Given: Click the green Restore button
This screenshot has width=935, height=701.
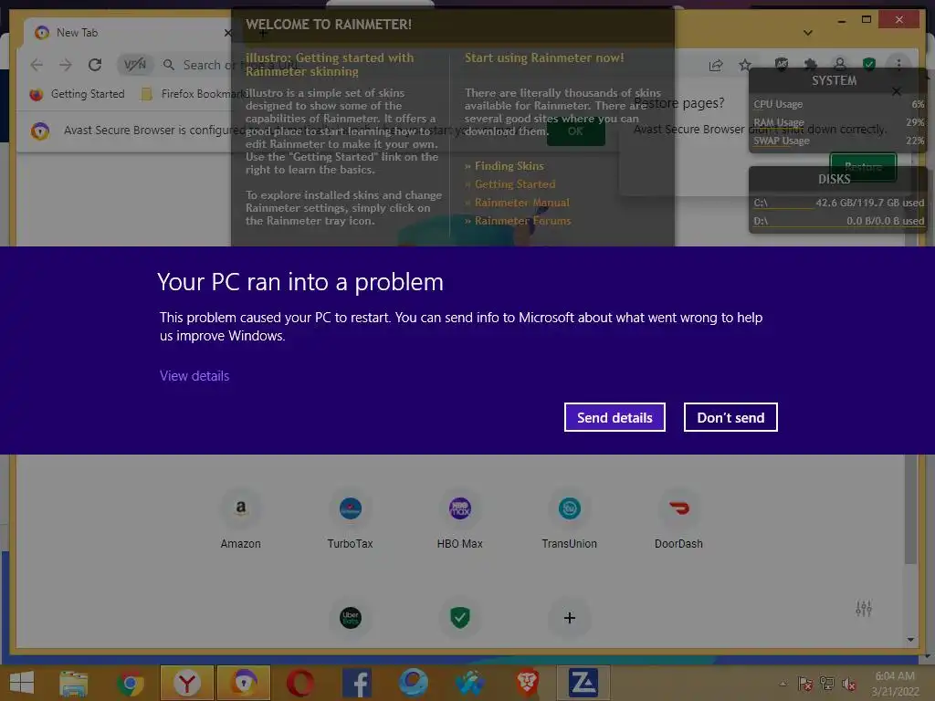Looking at the screenshot, I should [864, 167].
